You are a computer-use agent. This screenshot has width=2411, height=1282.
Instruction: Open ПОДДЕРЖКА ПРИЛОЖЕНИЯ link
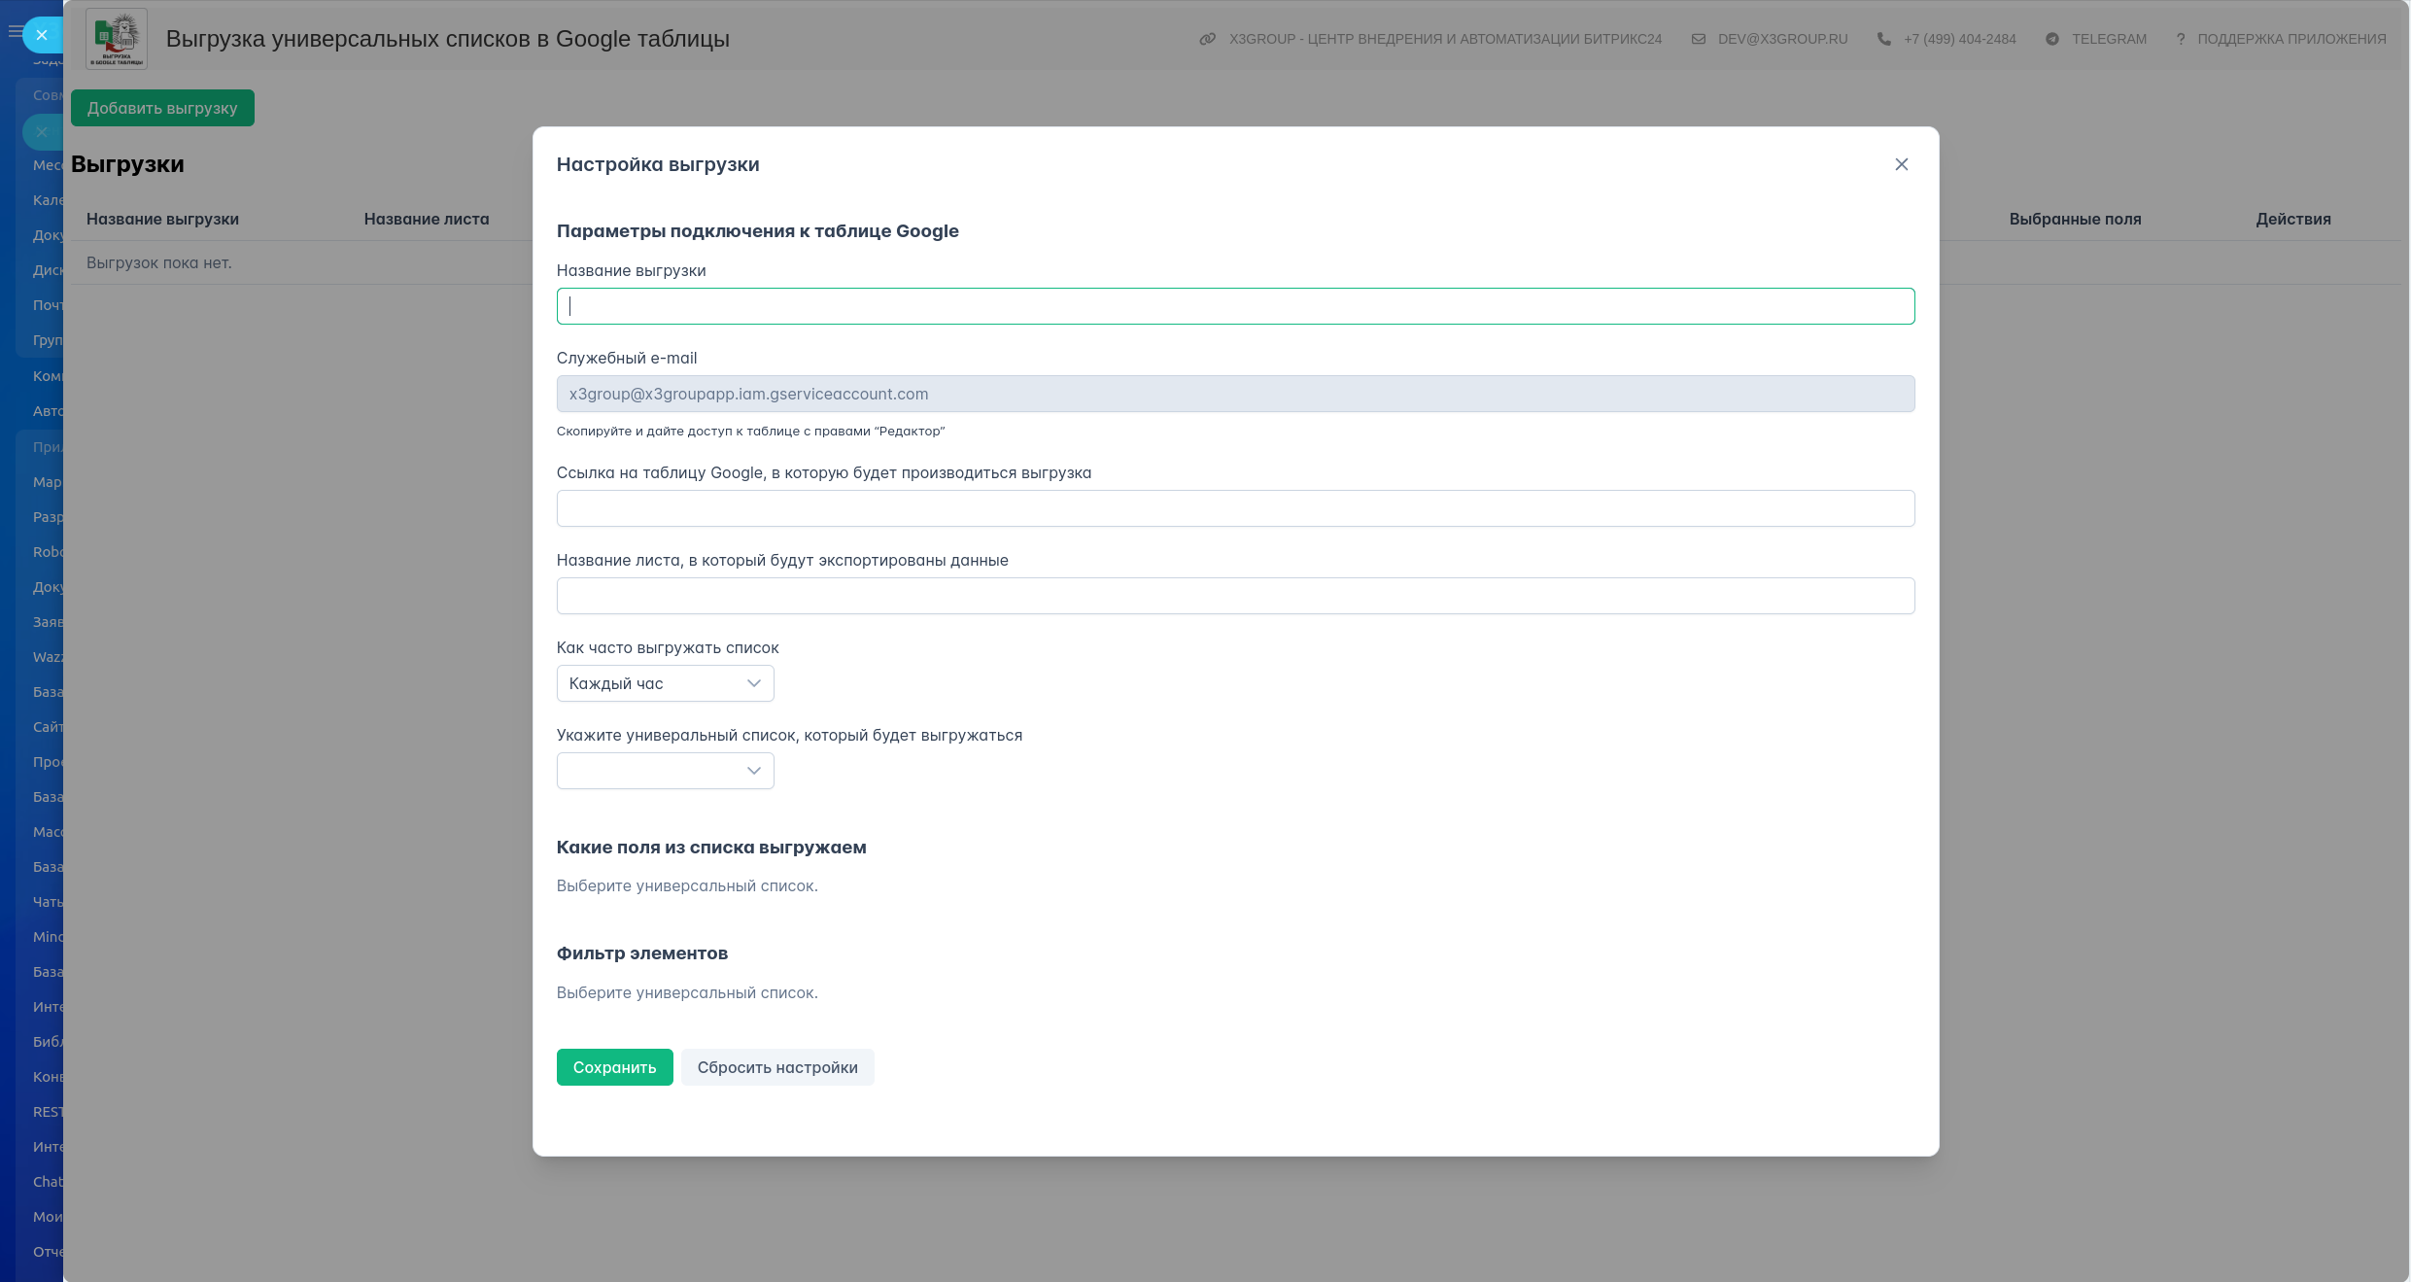click(2291, 39)
